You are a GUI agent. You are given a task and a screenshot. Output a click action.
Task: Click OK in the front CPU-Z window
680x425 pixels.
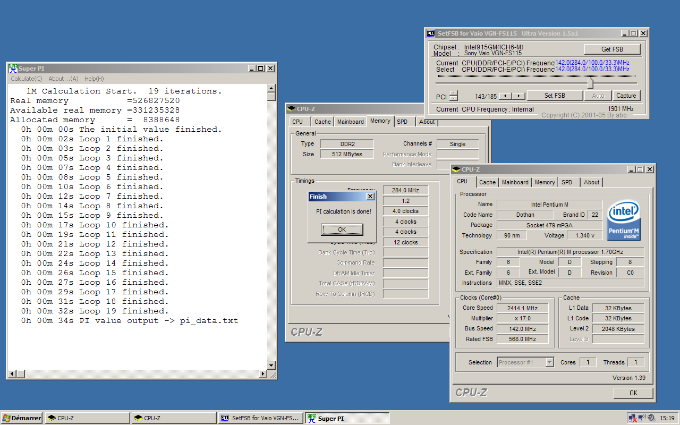(x=633, y=393)
